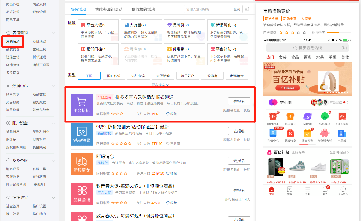Image resolution: width=361 pixels, height=221 pixels.
Task: Select the 大促活动 type filter
Action: 163,76
